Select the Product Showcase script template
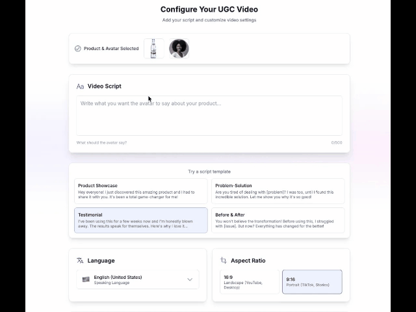The height and width of the screenshot is (312, 416). point(141,191)
